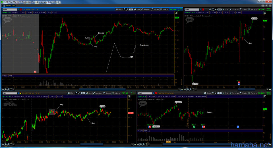Click share icon in top-right 15m chart toolbar

click(x=210, y=9)
